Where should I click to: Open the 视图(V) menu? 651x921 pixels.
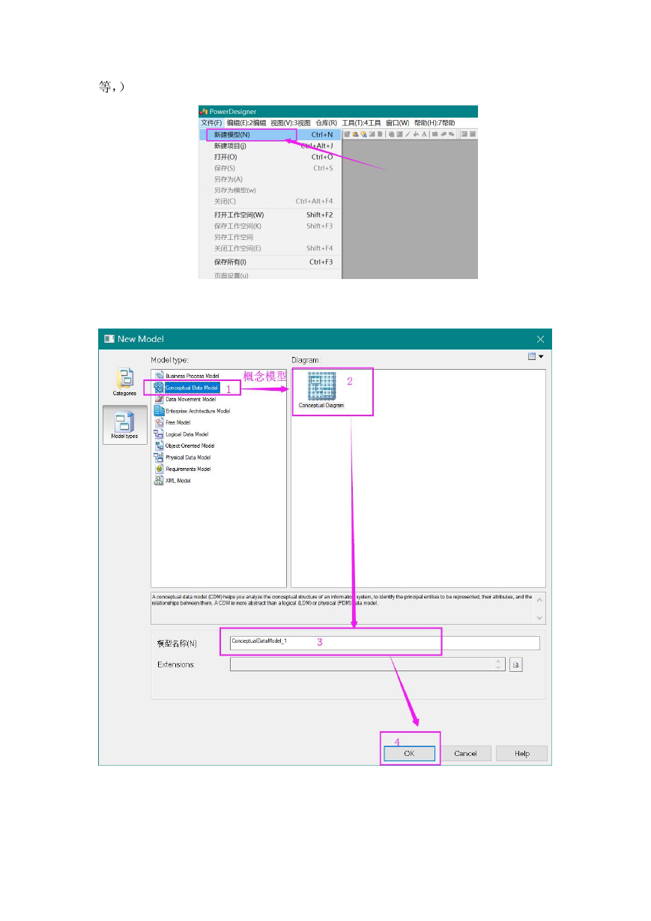tap(291, 123)
